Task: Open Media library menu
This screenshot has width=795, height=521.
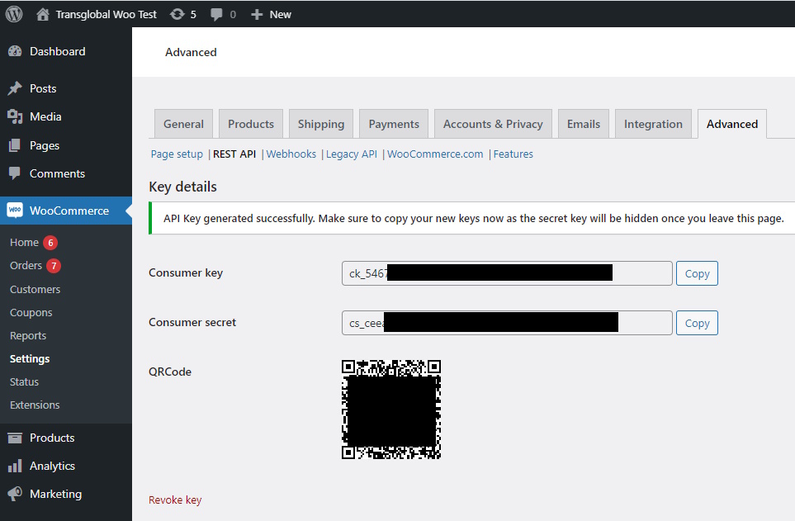Action: tap(45, 116)
